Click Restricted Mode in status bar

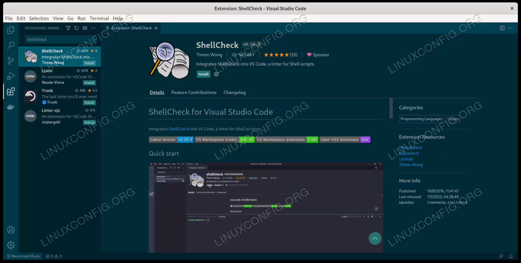point(23,256)
